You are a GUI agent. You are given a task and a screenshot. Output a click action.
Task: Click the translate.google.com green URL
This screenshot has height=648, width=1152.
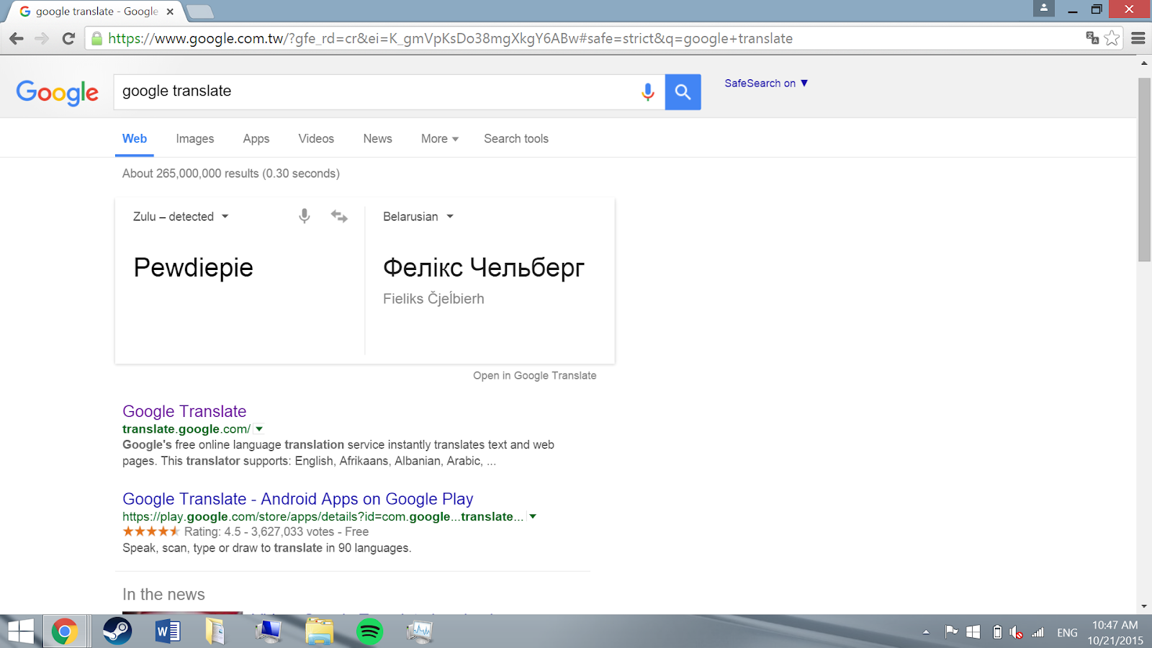tap(186, 429)
